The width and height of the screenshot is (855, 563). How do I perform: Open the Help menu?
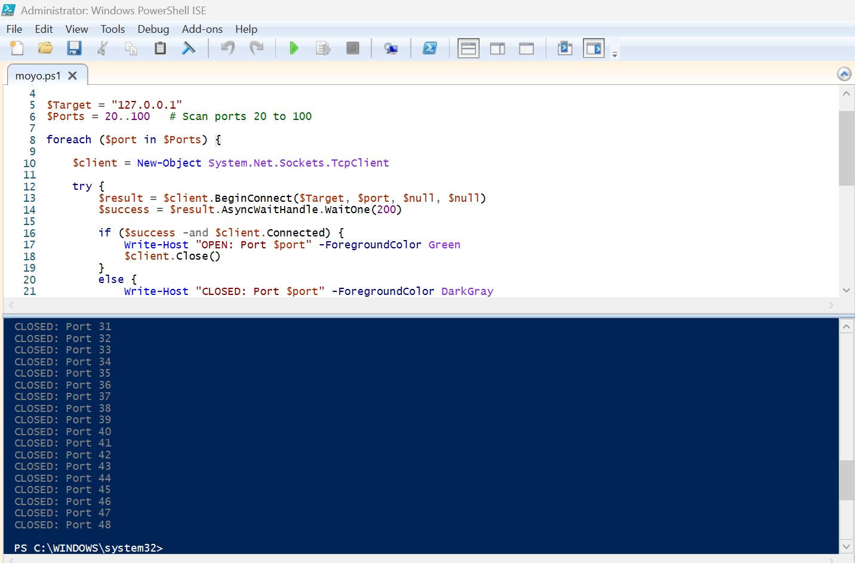coord(246,29)
